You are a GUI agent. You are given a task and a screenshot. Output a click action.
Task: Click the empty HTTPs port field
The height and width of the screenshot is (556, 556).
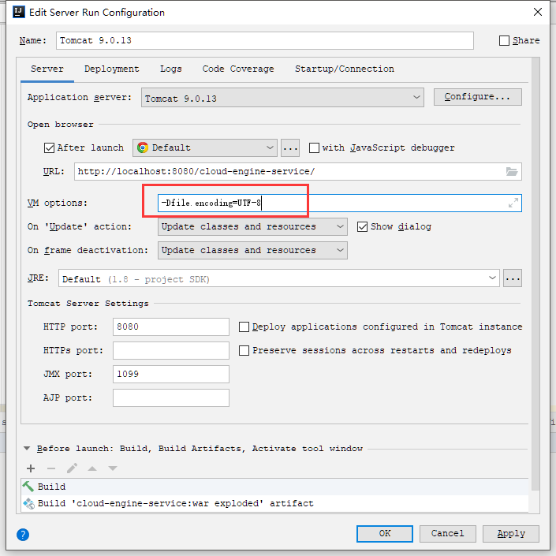(171, 350)
